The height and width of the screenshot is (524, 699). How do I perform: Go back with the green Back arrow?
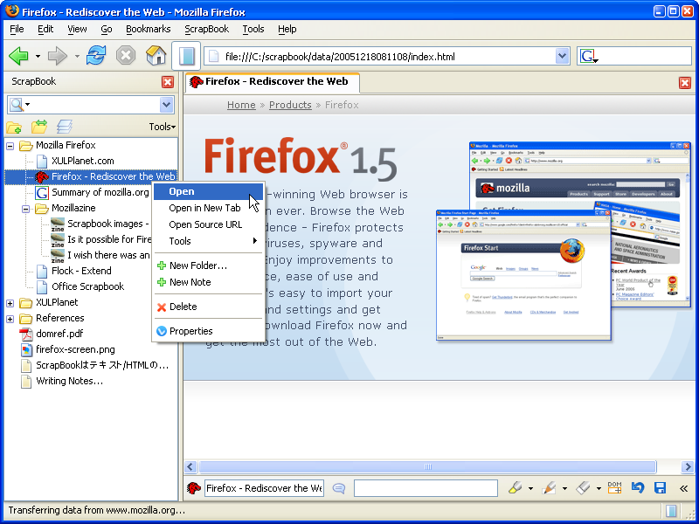pos(18,56)
